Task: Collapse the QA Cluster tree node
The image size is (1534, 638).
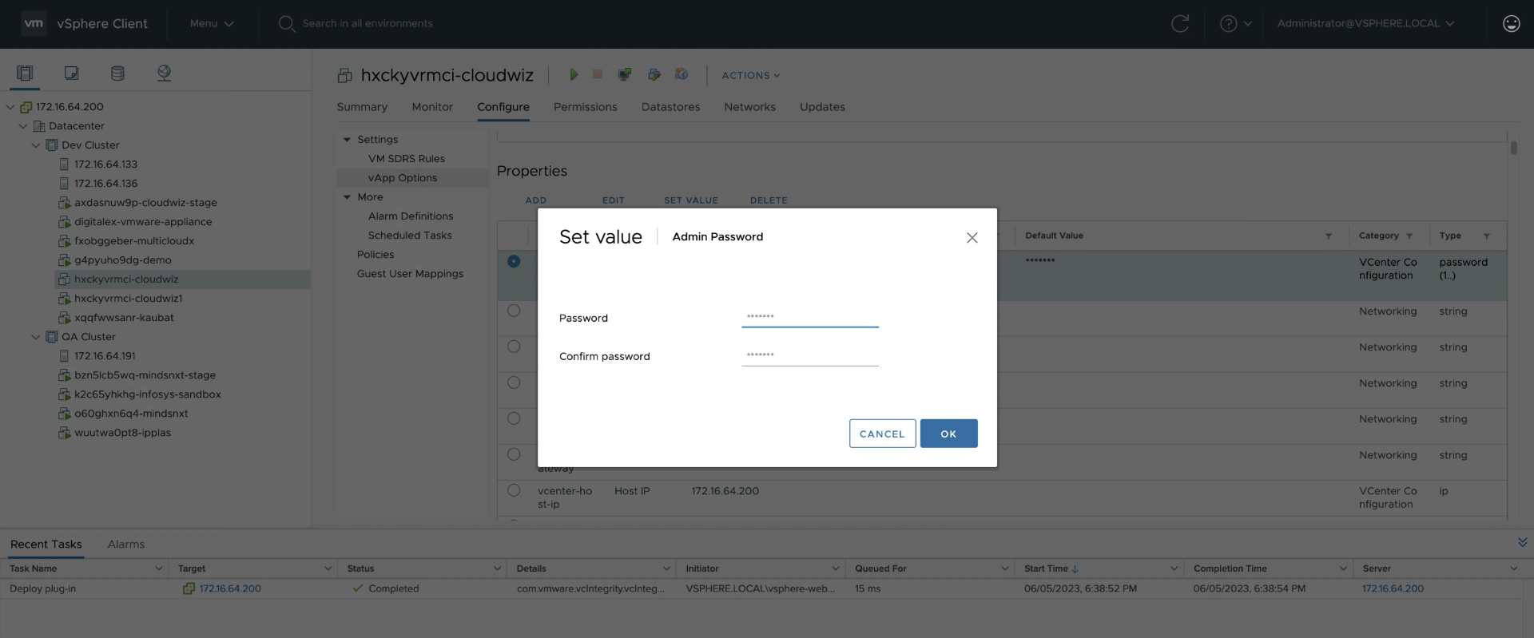Action: pos(36,337)
